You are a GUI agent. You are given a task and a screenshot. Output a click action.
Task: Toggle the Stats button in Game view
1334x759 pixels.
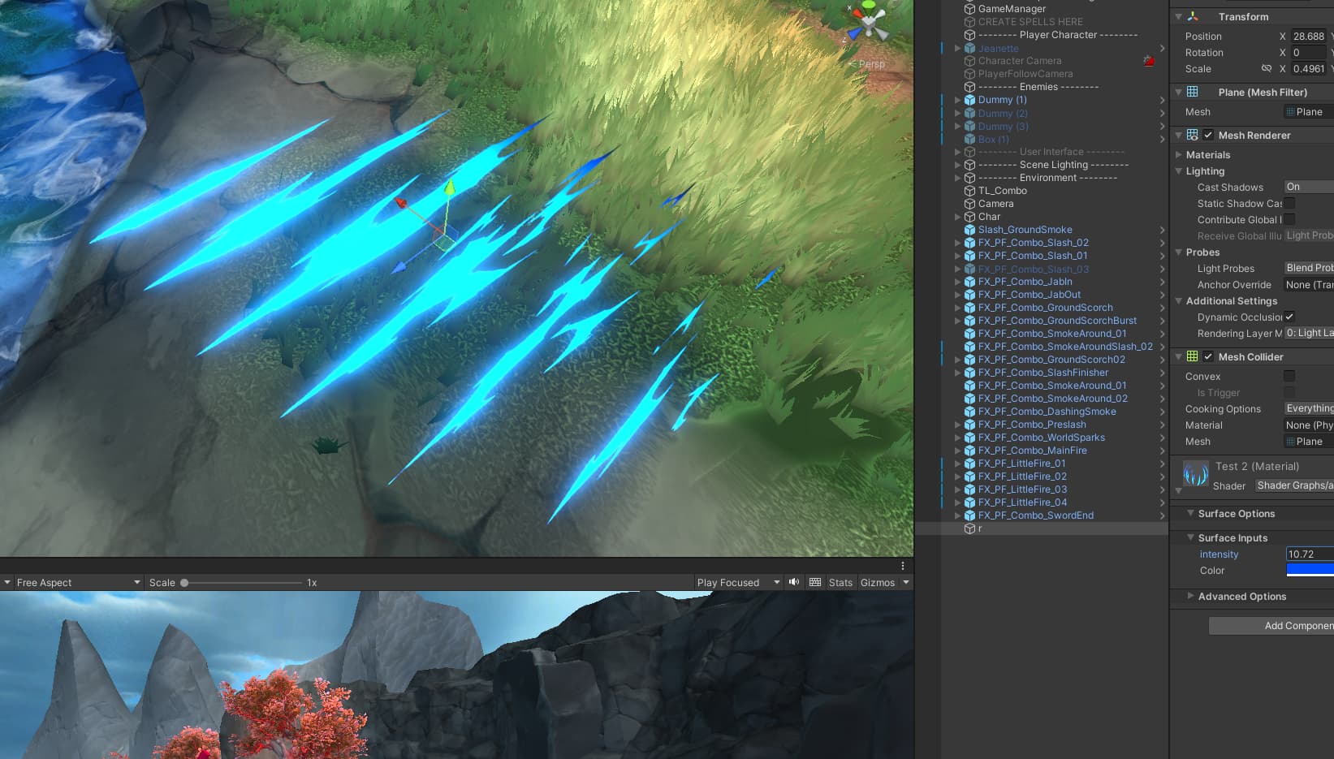click(x=840, y=582)
